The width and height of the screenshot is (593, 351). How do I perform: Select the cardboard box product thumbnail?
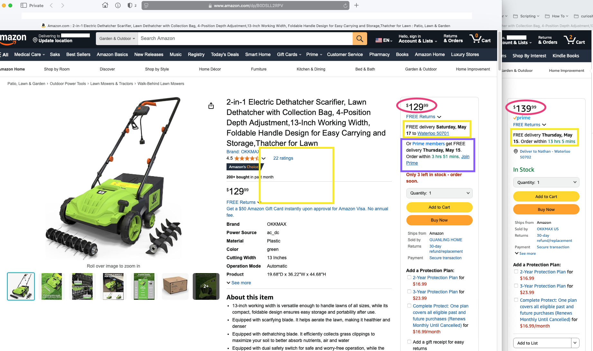click(175, 286)
